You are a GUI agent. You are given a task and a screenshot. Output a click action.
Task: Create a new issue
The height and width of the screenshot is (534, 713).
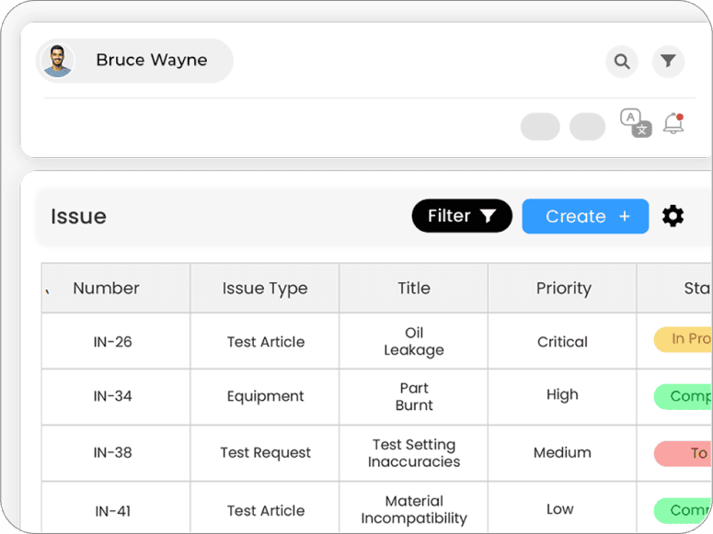(585, 216)
